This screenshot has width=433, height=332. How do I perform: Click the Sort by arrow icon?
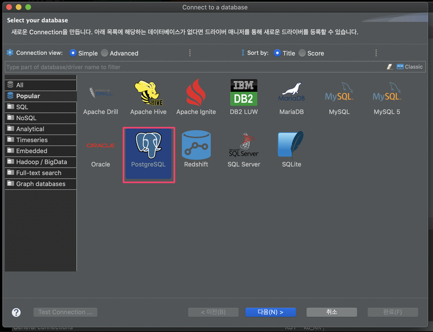click(243, 52)
